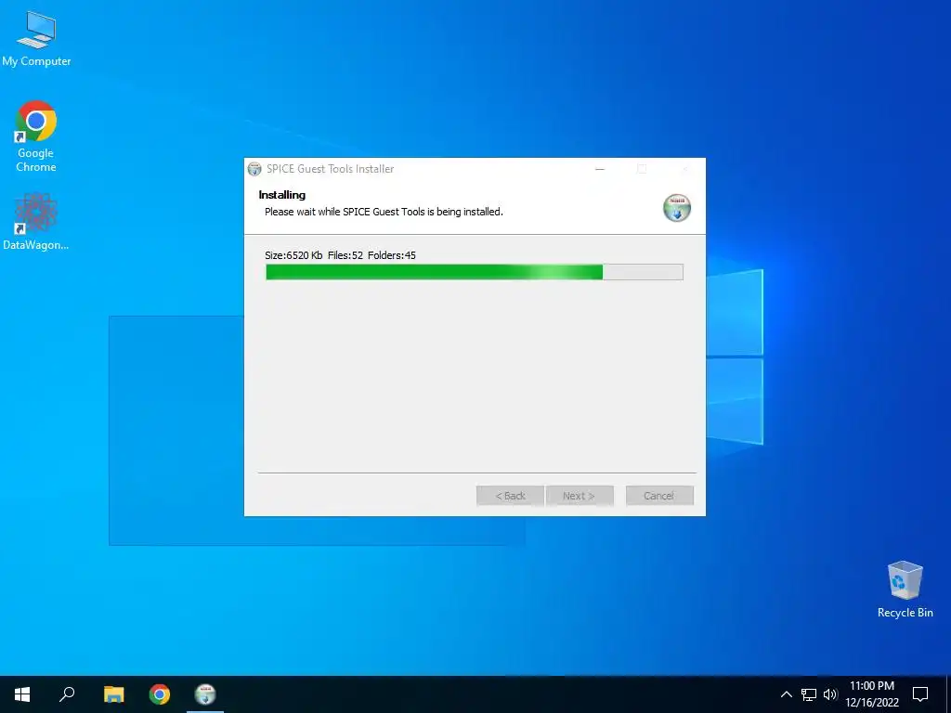
Task: Open the network status tray icon
Action: pos(809,694)
